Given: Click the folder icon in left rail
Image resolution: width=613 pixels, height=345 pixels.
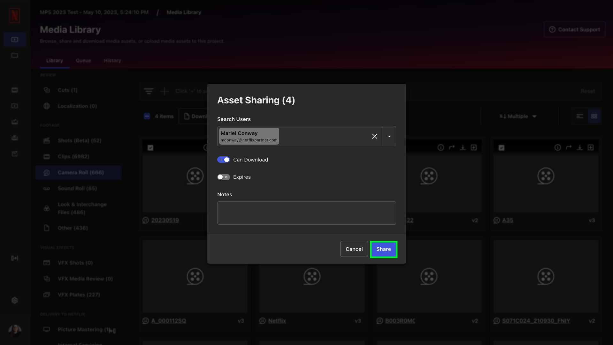Looking at the screenshot, I should coord(15,56).
